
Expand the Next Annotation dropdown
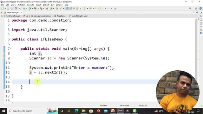[x=88, y=9]
